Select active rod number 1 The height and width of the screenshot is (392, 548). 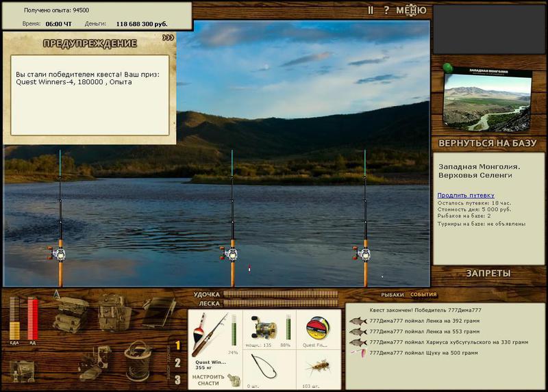177,345
